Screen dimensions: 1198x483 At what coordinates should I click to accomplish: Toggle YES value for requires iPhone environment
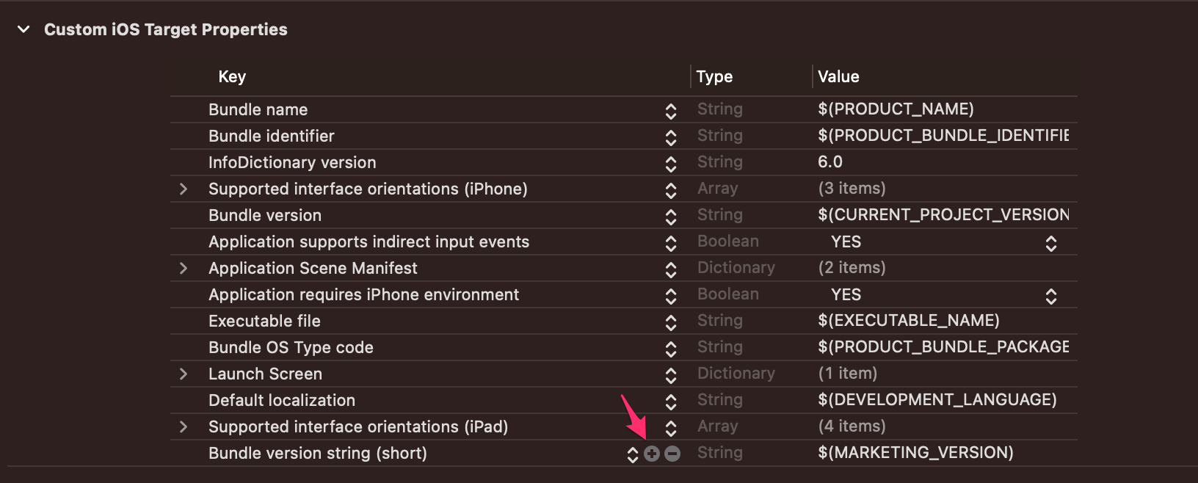(x=1050, y=296)
